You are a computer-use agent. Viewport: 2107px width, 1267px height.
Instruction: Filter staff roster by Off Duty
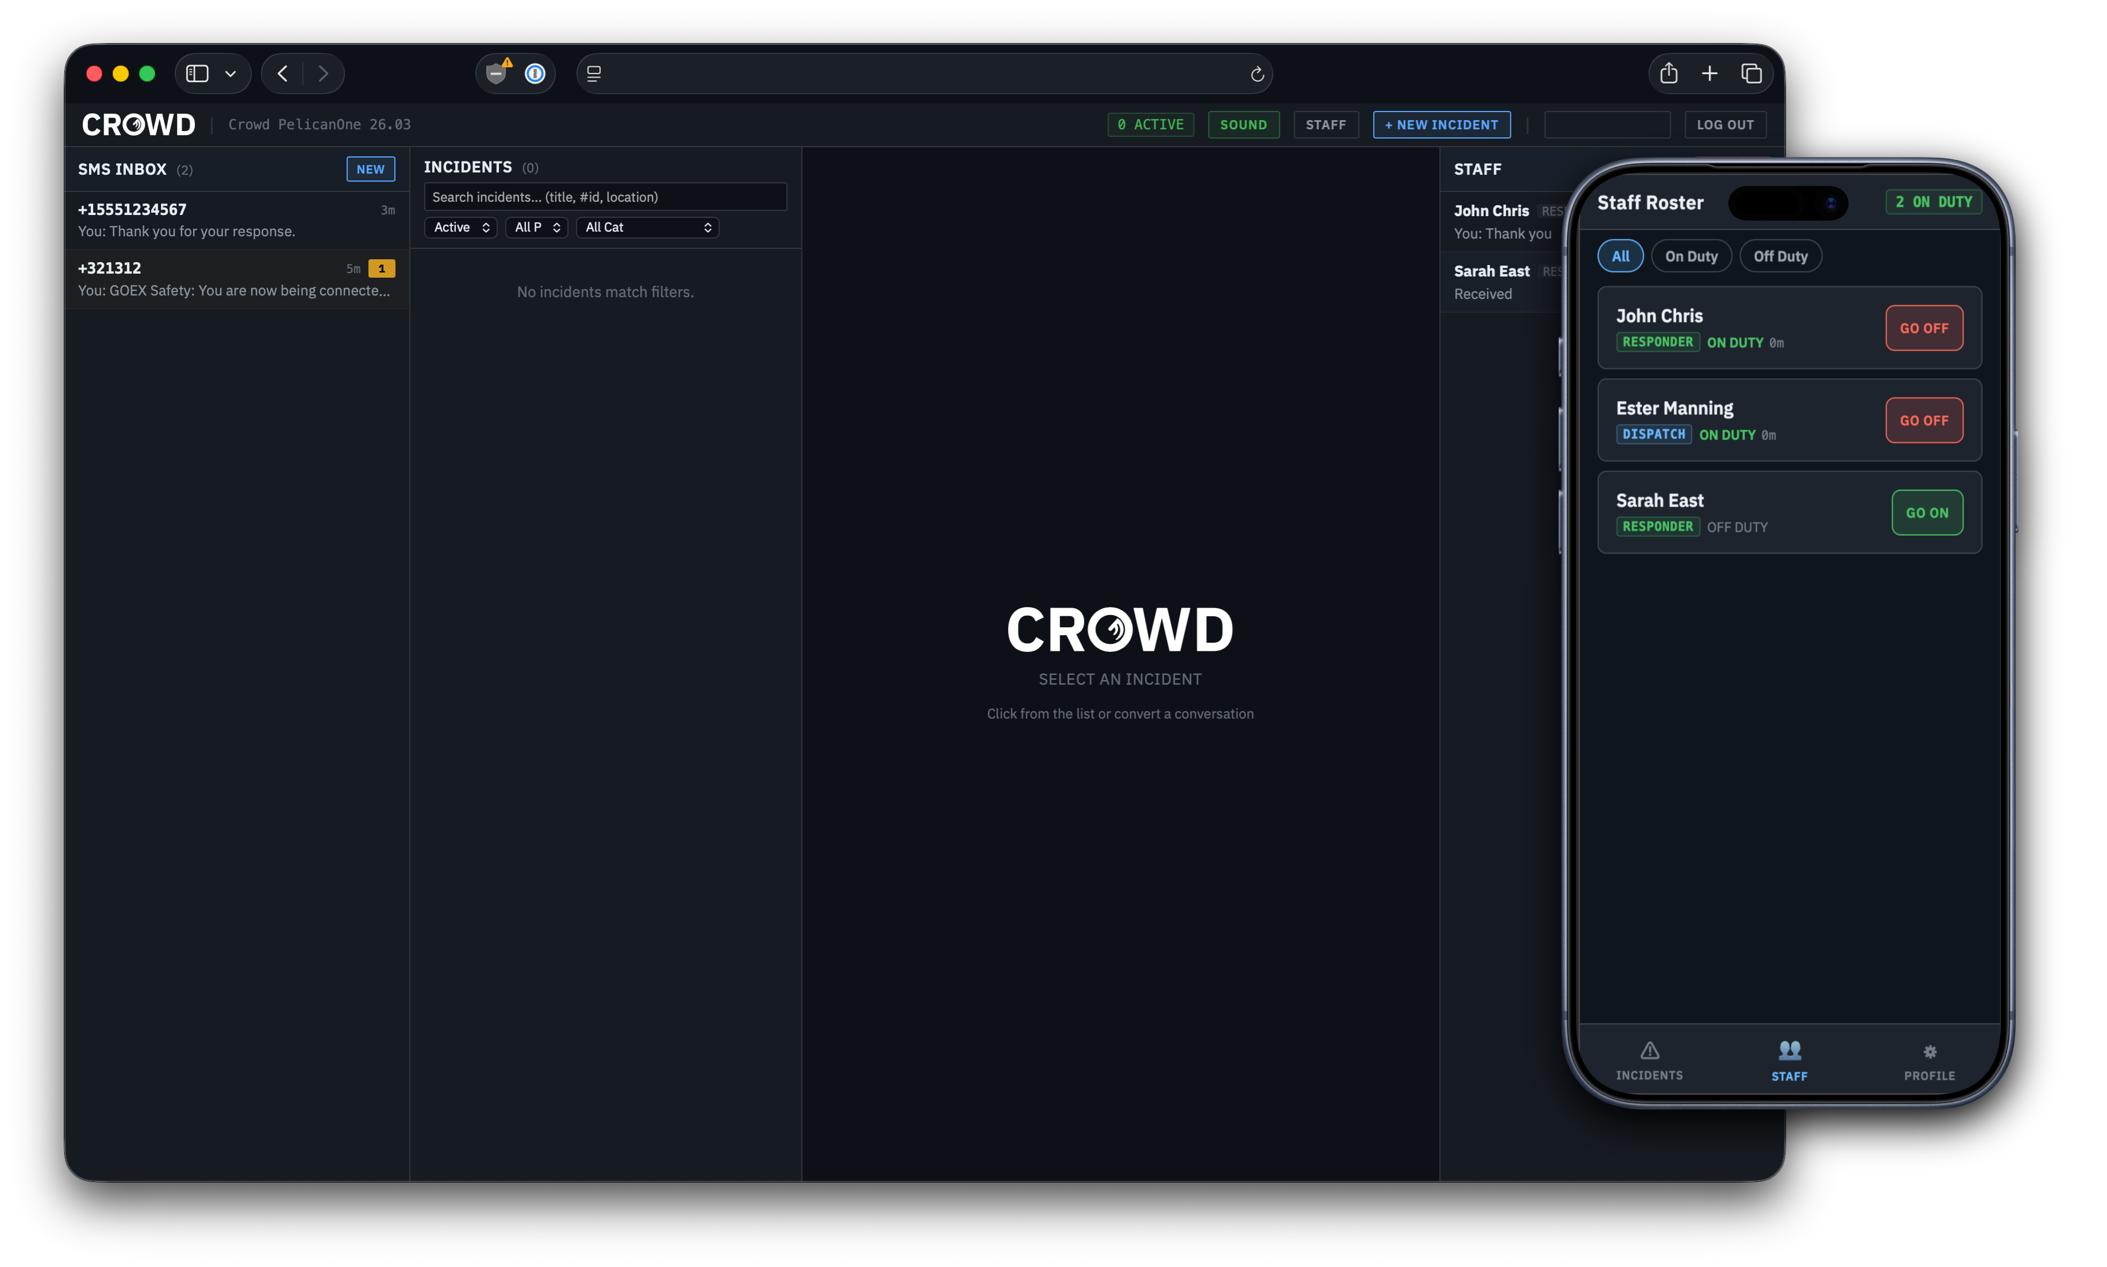1780,255
